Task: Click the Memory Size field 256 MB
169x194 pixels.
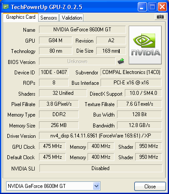Action: [59, 125]
